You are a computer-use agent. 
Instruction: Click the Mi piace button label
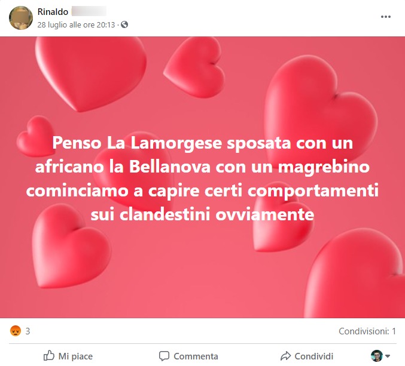[x=75, y=356]
